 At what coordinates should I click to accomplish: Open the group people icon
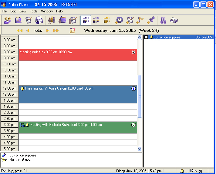(52, 20)
